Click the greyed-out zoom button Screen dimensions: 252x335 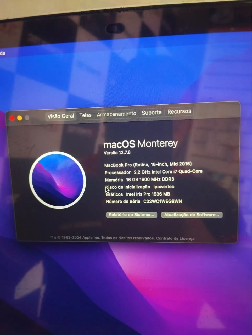pyautogui.click(x=27, y=118)
